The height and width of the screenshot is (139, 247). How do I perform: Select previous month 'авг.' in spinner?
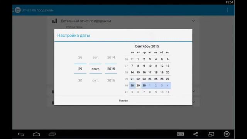point(95,58)
